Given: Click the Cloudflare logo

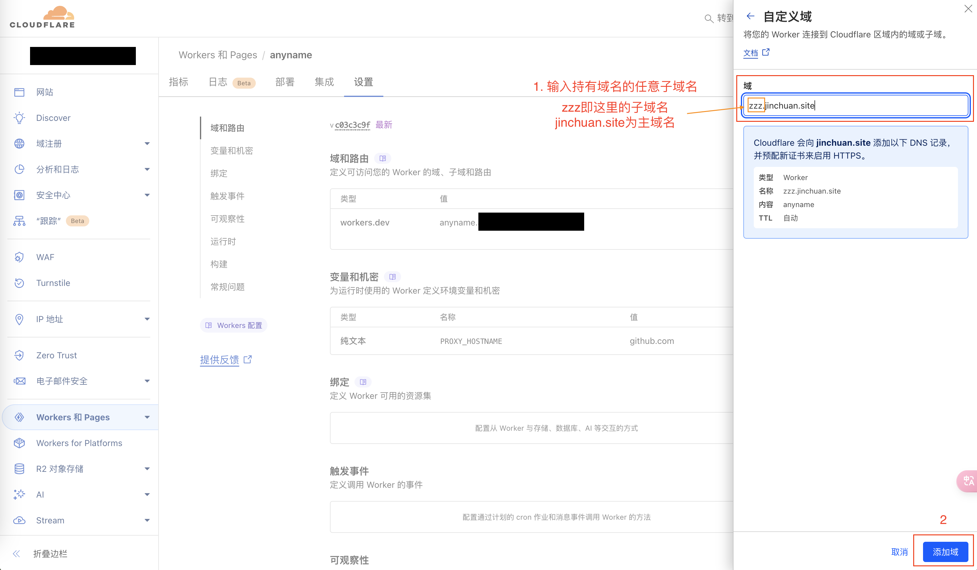Looking at the screenshot, I should coord(42,17).
